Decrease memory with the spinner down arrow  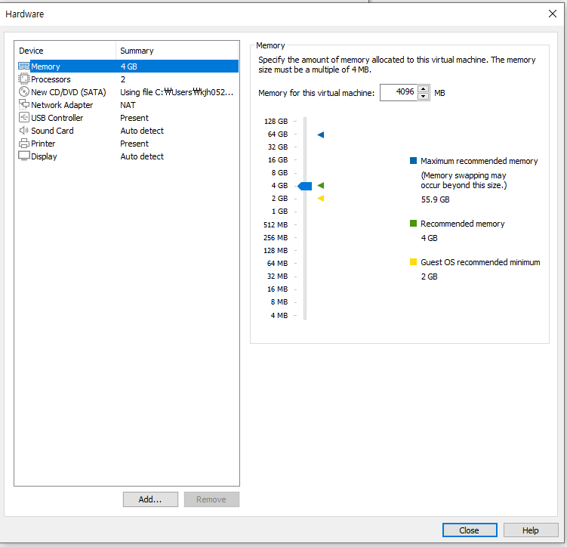(423, 96)
